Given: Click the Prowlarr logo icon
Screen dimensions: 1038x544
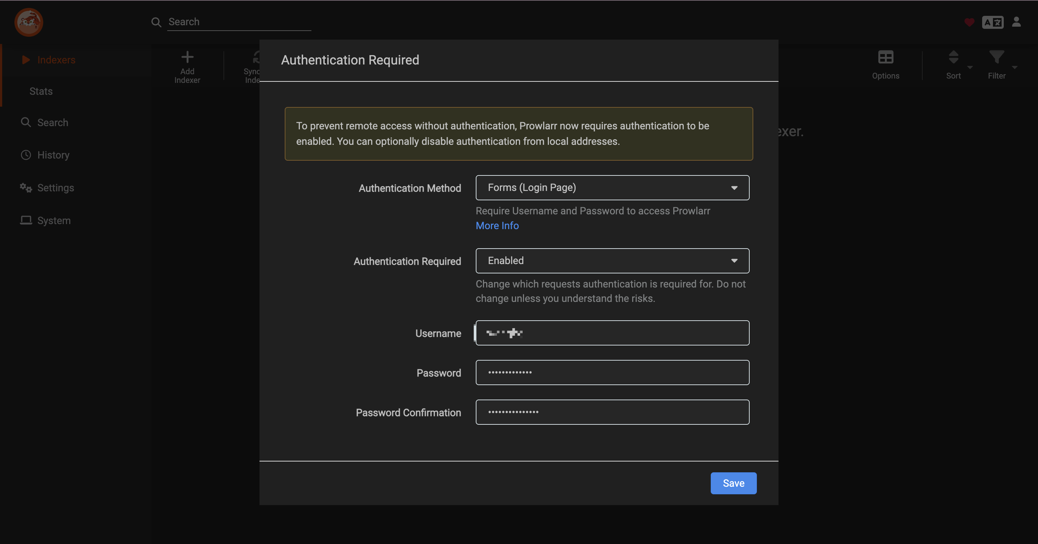Looking at the screenshot, I should [x=28, y=22].
